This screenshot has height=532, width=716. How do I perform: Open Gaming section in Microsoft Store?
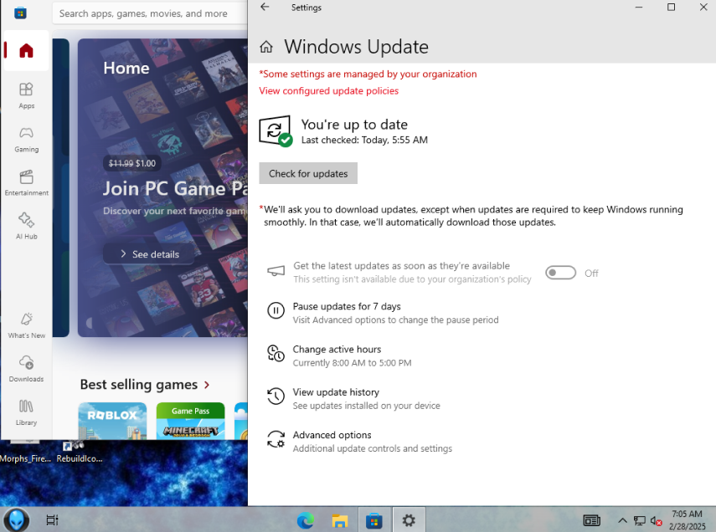point(26,139)
